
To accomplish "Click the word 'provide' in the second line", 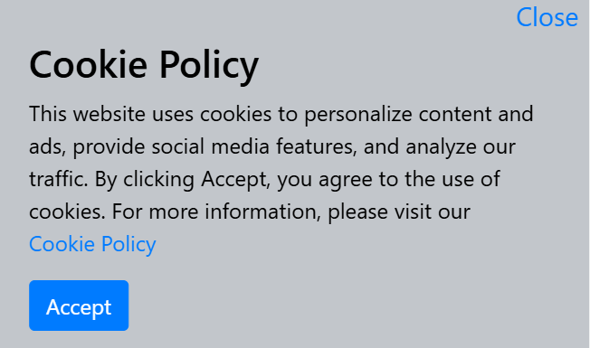I will pyautogui.click(x=109, y=147).
